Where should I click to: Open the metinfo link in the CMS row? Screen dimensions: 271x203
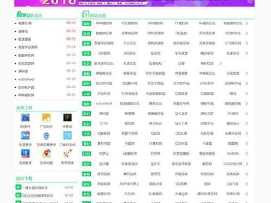pos(233,154)
